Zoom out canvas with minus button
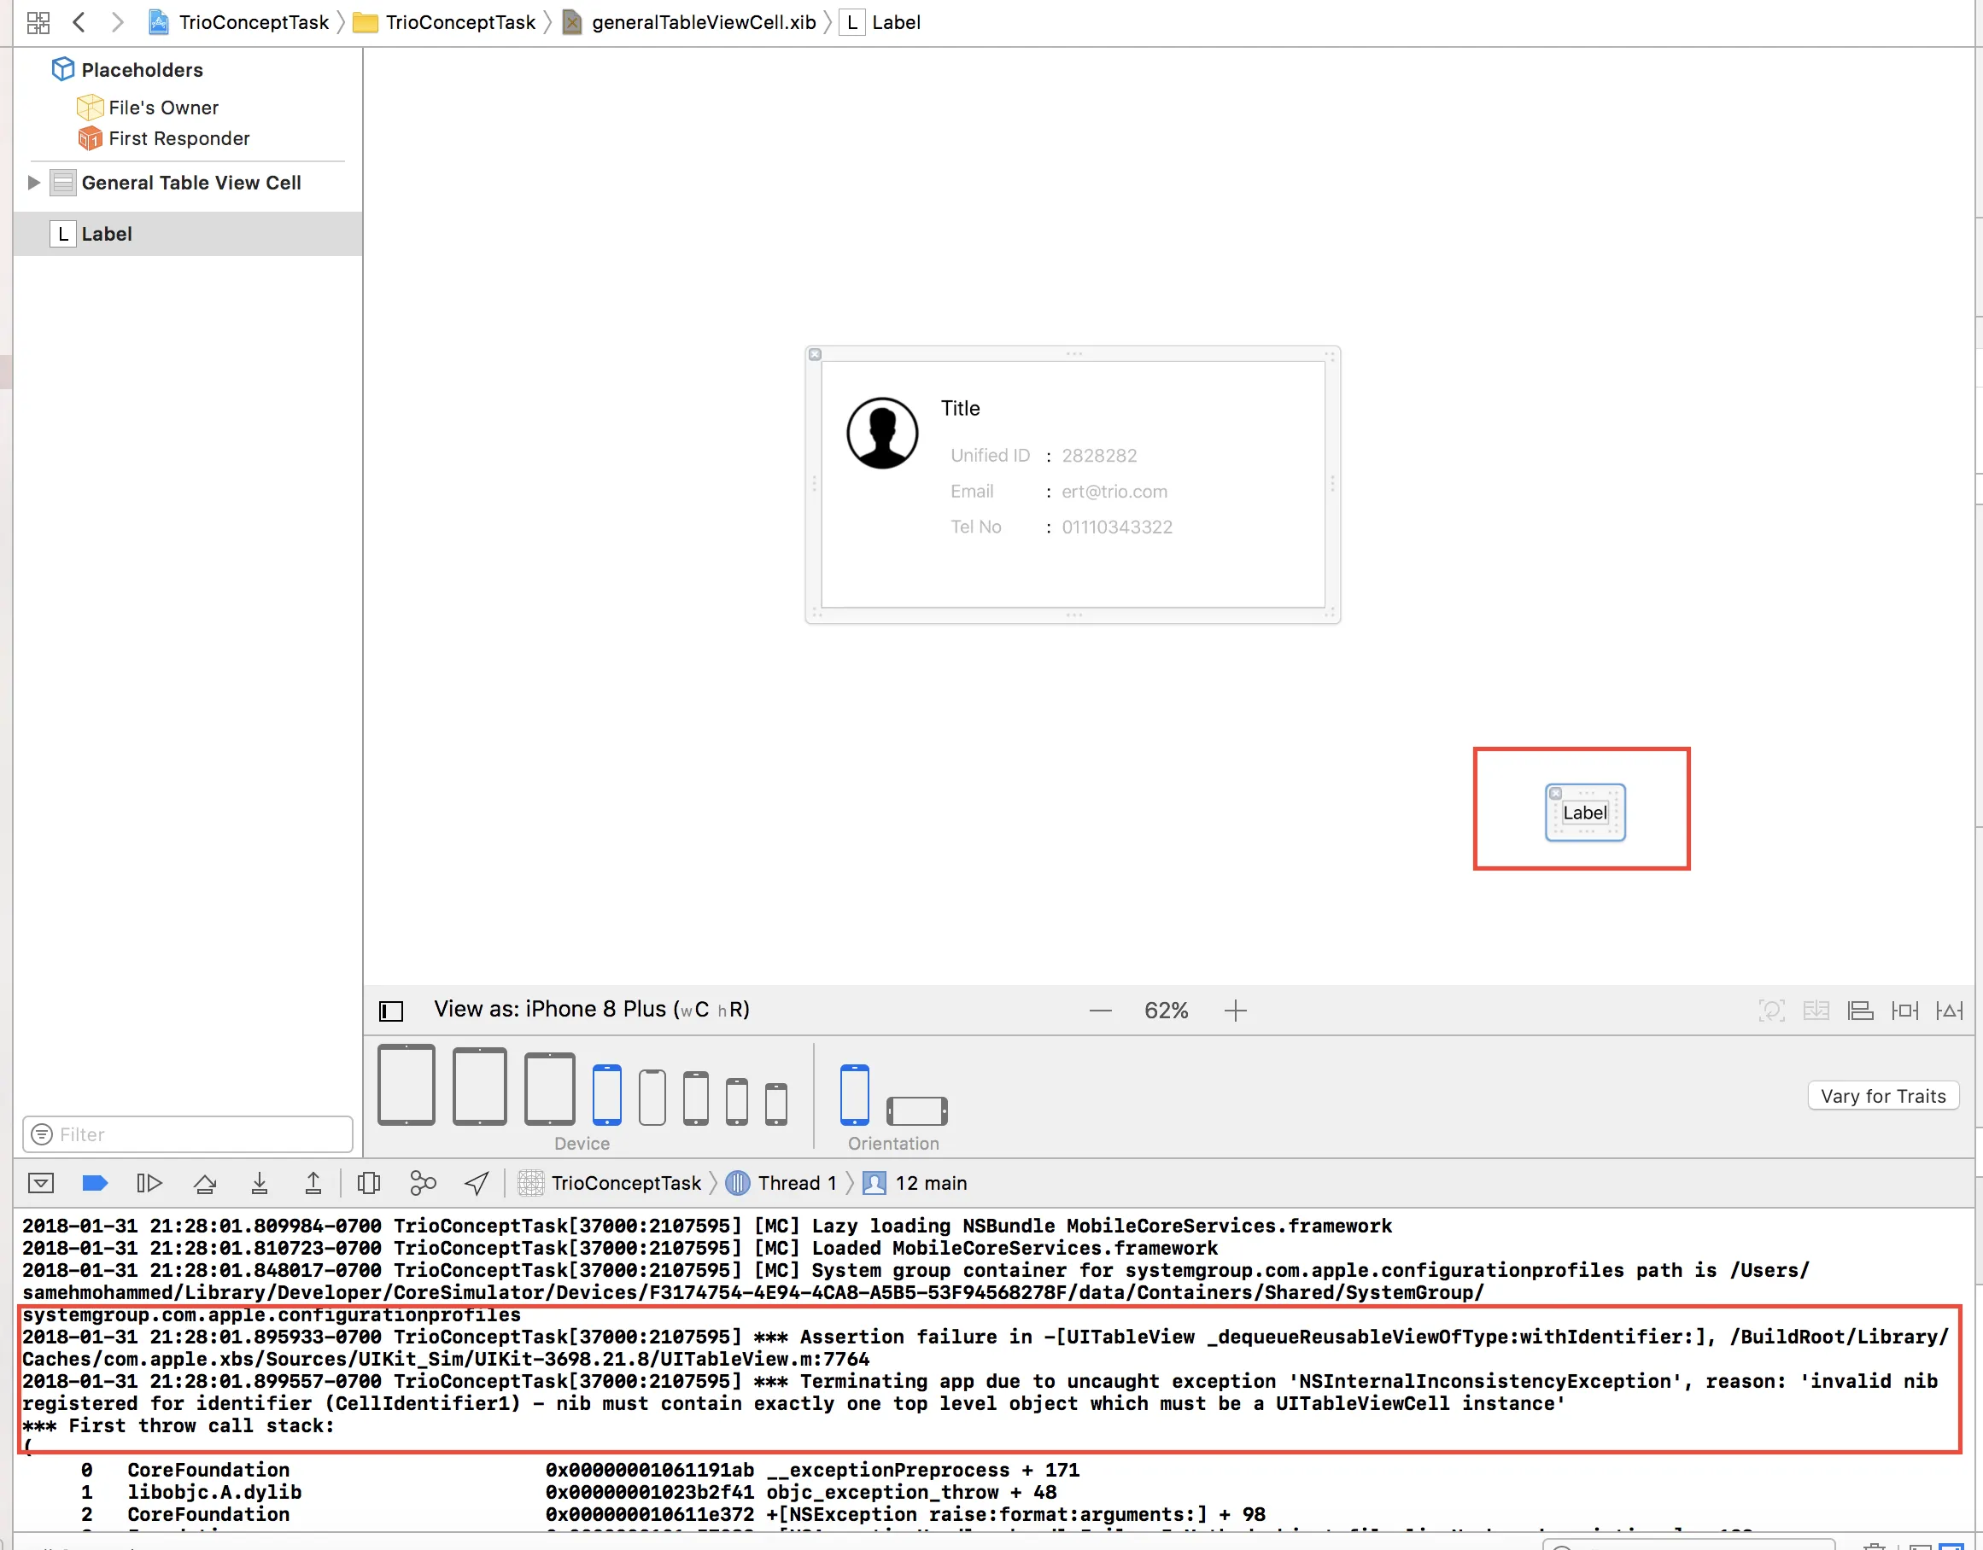 1101,1010
